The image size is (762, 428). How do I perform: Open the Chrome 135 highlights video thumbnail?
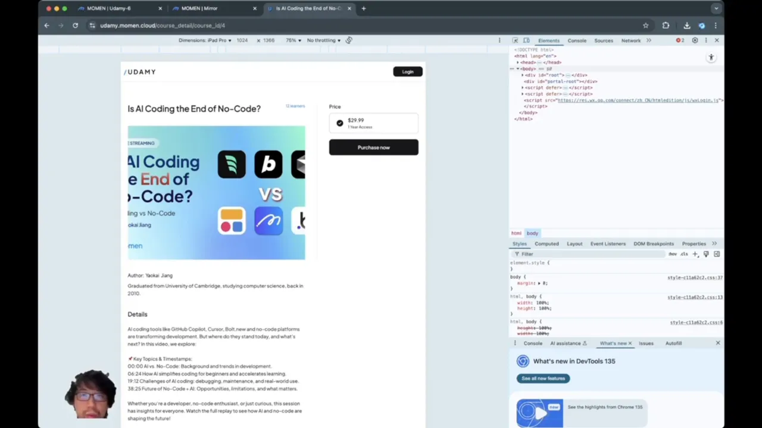539,413
